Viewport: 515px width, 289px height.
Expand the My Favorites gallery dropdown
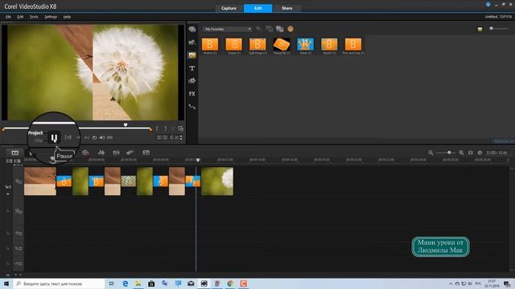(227, 29)
